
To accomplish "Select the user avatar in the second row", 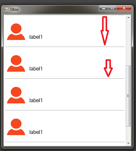I will pyautogui.click(x=16, y=63).
